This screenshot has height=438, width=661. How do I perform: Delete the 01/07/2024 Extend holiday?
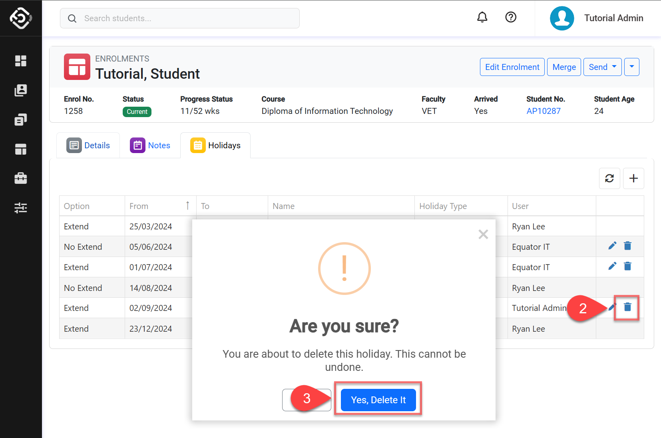coord(628,266)
